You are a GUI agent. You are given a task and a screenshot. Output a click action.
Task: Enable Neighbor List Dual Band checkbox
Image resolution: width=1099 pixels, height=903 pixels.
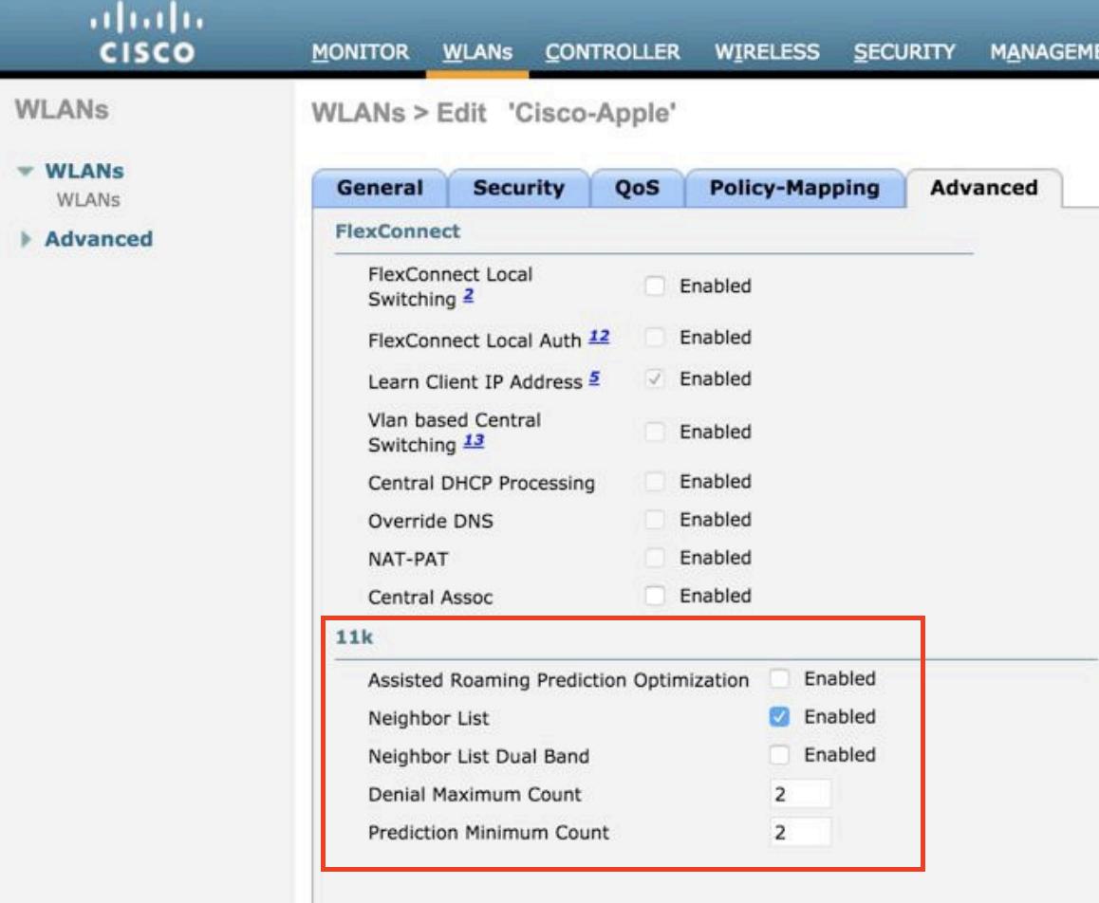(779, 754)
